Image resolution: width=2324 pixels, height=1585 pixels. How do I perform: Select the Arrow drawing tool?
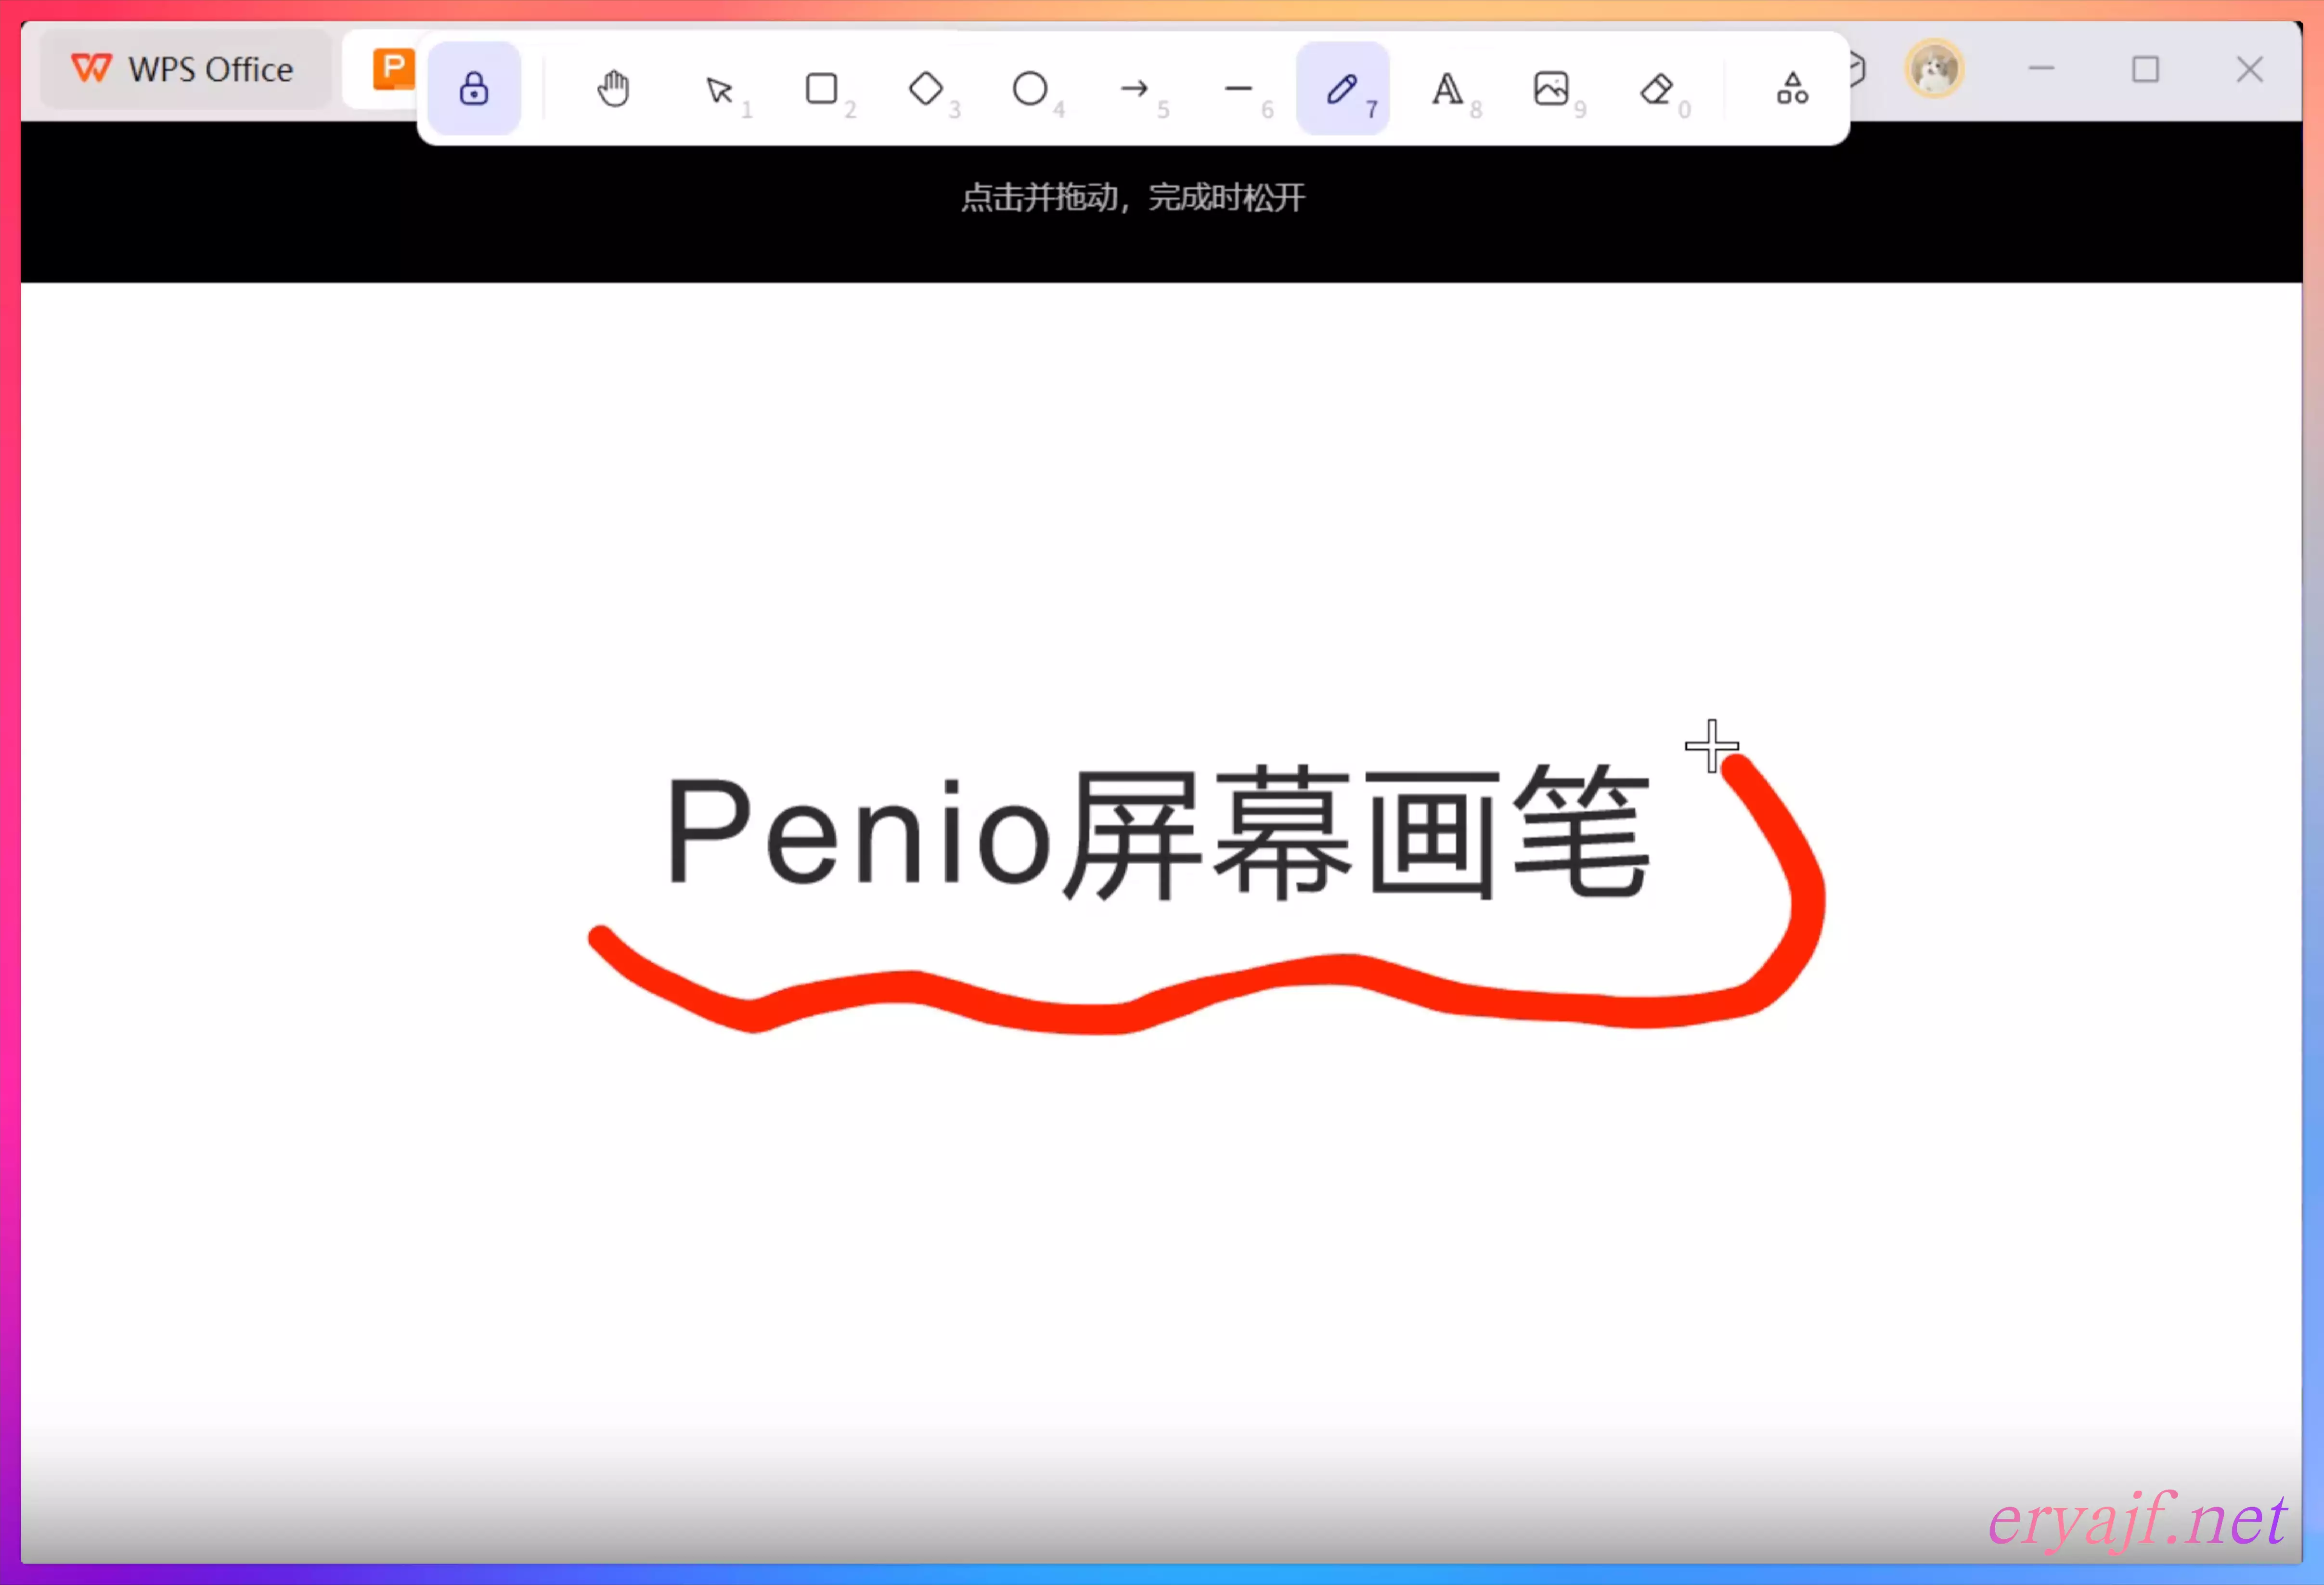point(1134,89)
